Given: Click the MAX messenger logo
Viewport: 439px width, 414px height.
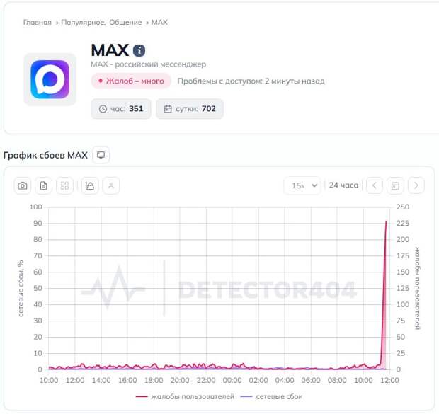Looking at the screenshot, I should pyautogui.click(x=50, y=79).
